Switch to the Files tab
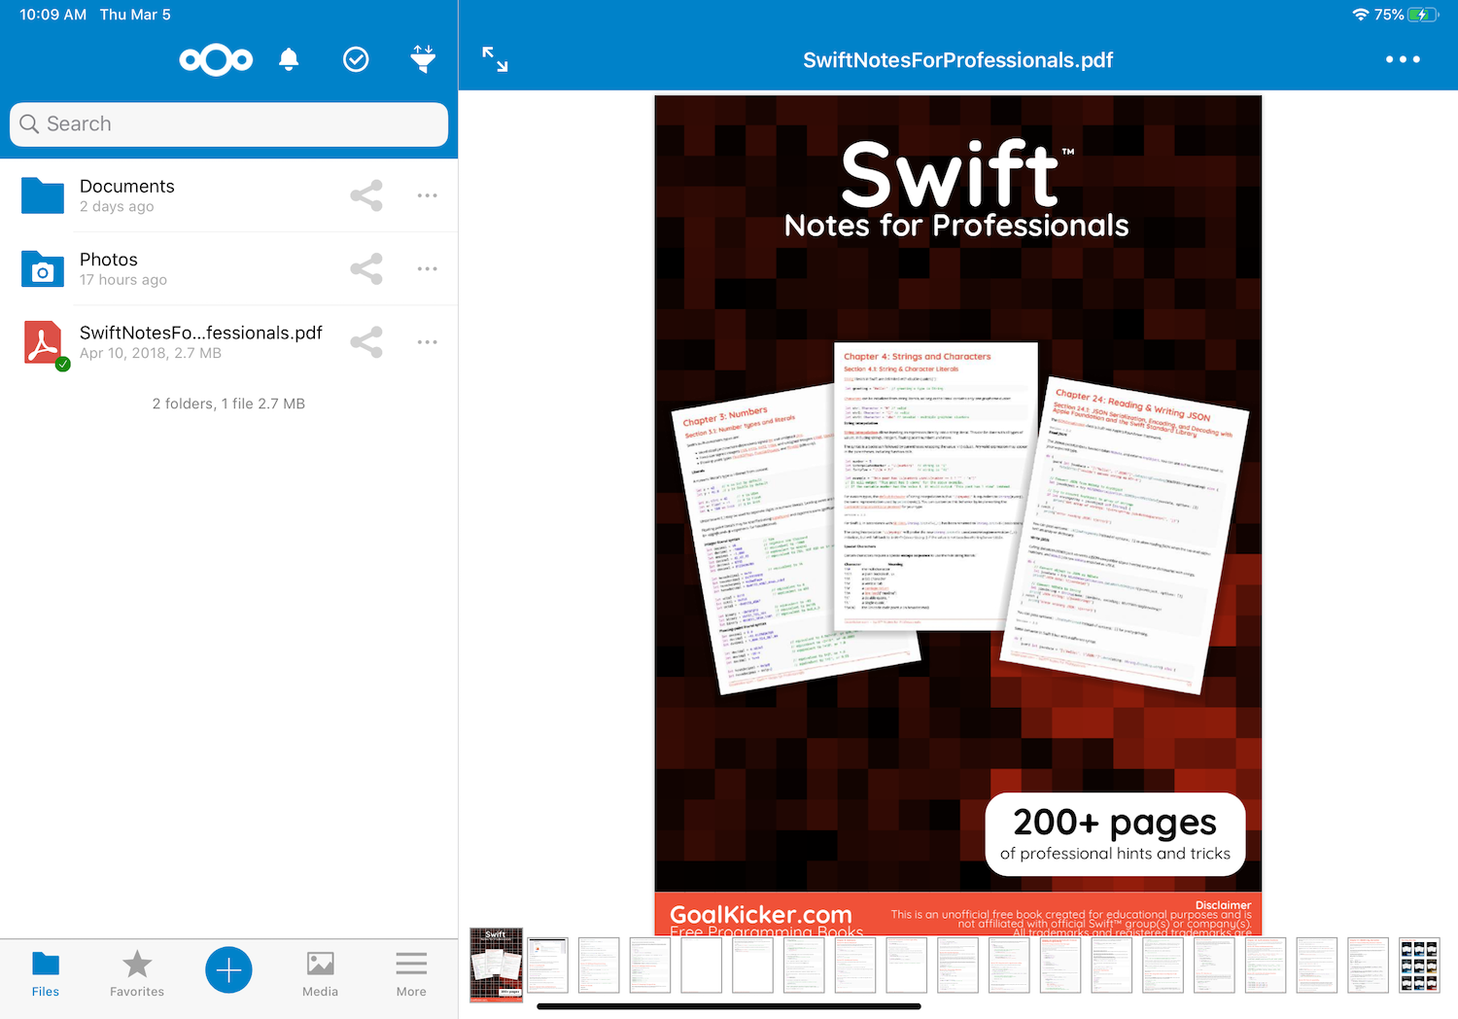The height and width of the screenshot is (1019, 1458). tap(46, 975)
